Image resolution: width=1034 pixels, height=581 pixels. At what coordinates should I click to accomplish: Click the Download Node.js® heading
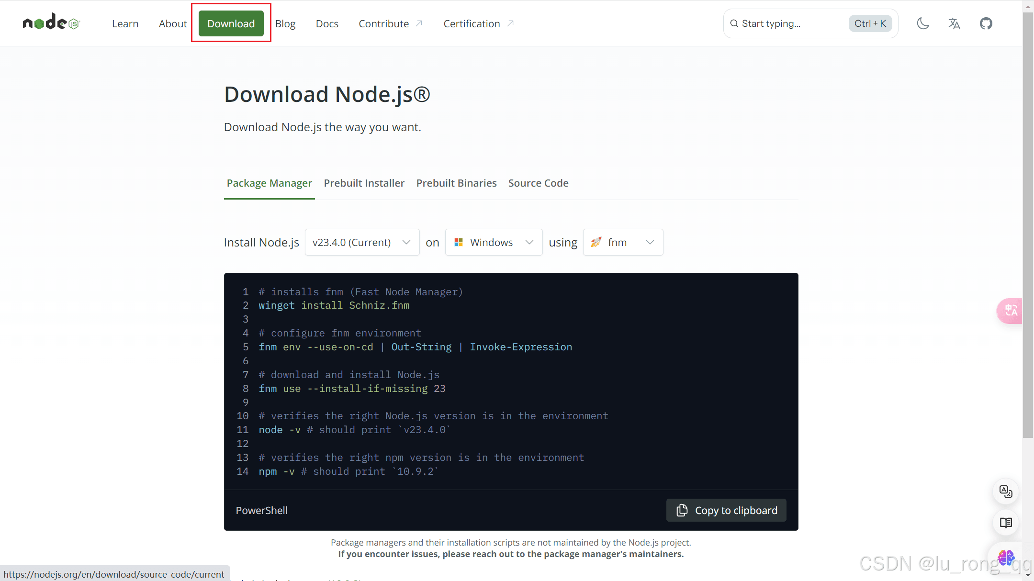tap(327, 94)
